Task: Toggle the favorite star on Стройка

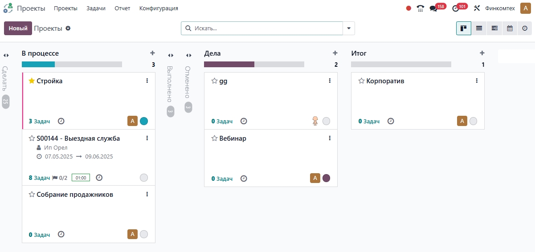Action: 32,81
